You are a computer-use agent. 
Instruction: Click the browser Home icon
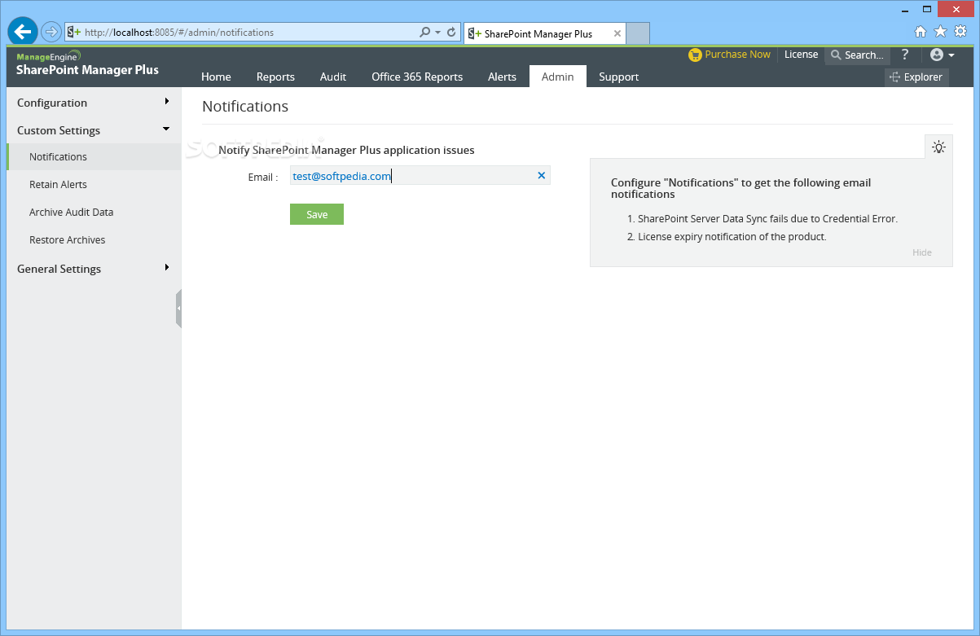tap(921, 32)
